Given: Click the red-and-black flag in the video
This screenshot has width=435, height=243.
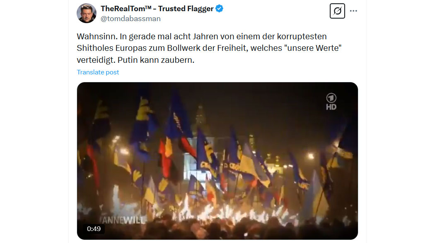Looking at the screenshot, I should pyautogui.click(x=167, y=158).
